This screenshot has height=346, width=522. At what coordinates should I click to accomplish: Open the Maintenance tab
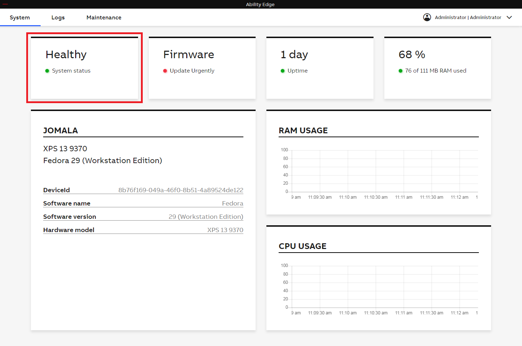click(x=104, y=17)
